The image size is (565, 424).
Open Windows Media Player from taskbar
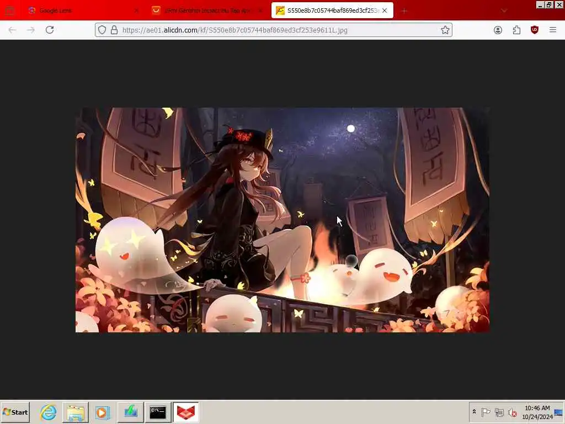tap(102, 412)
